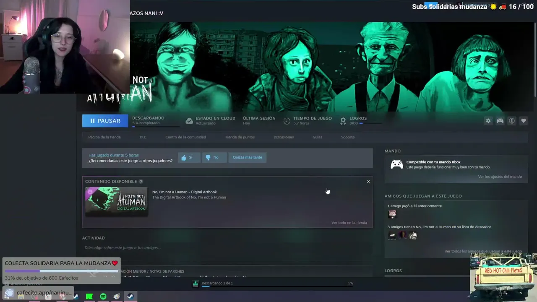
Task: Open the Guías tab
Action: click(x=317, y=137)
